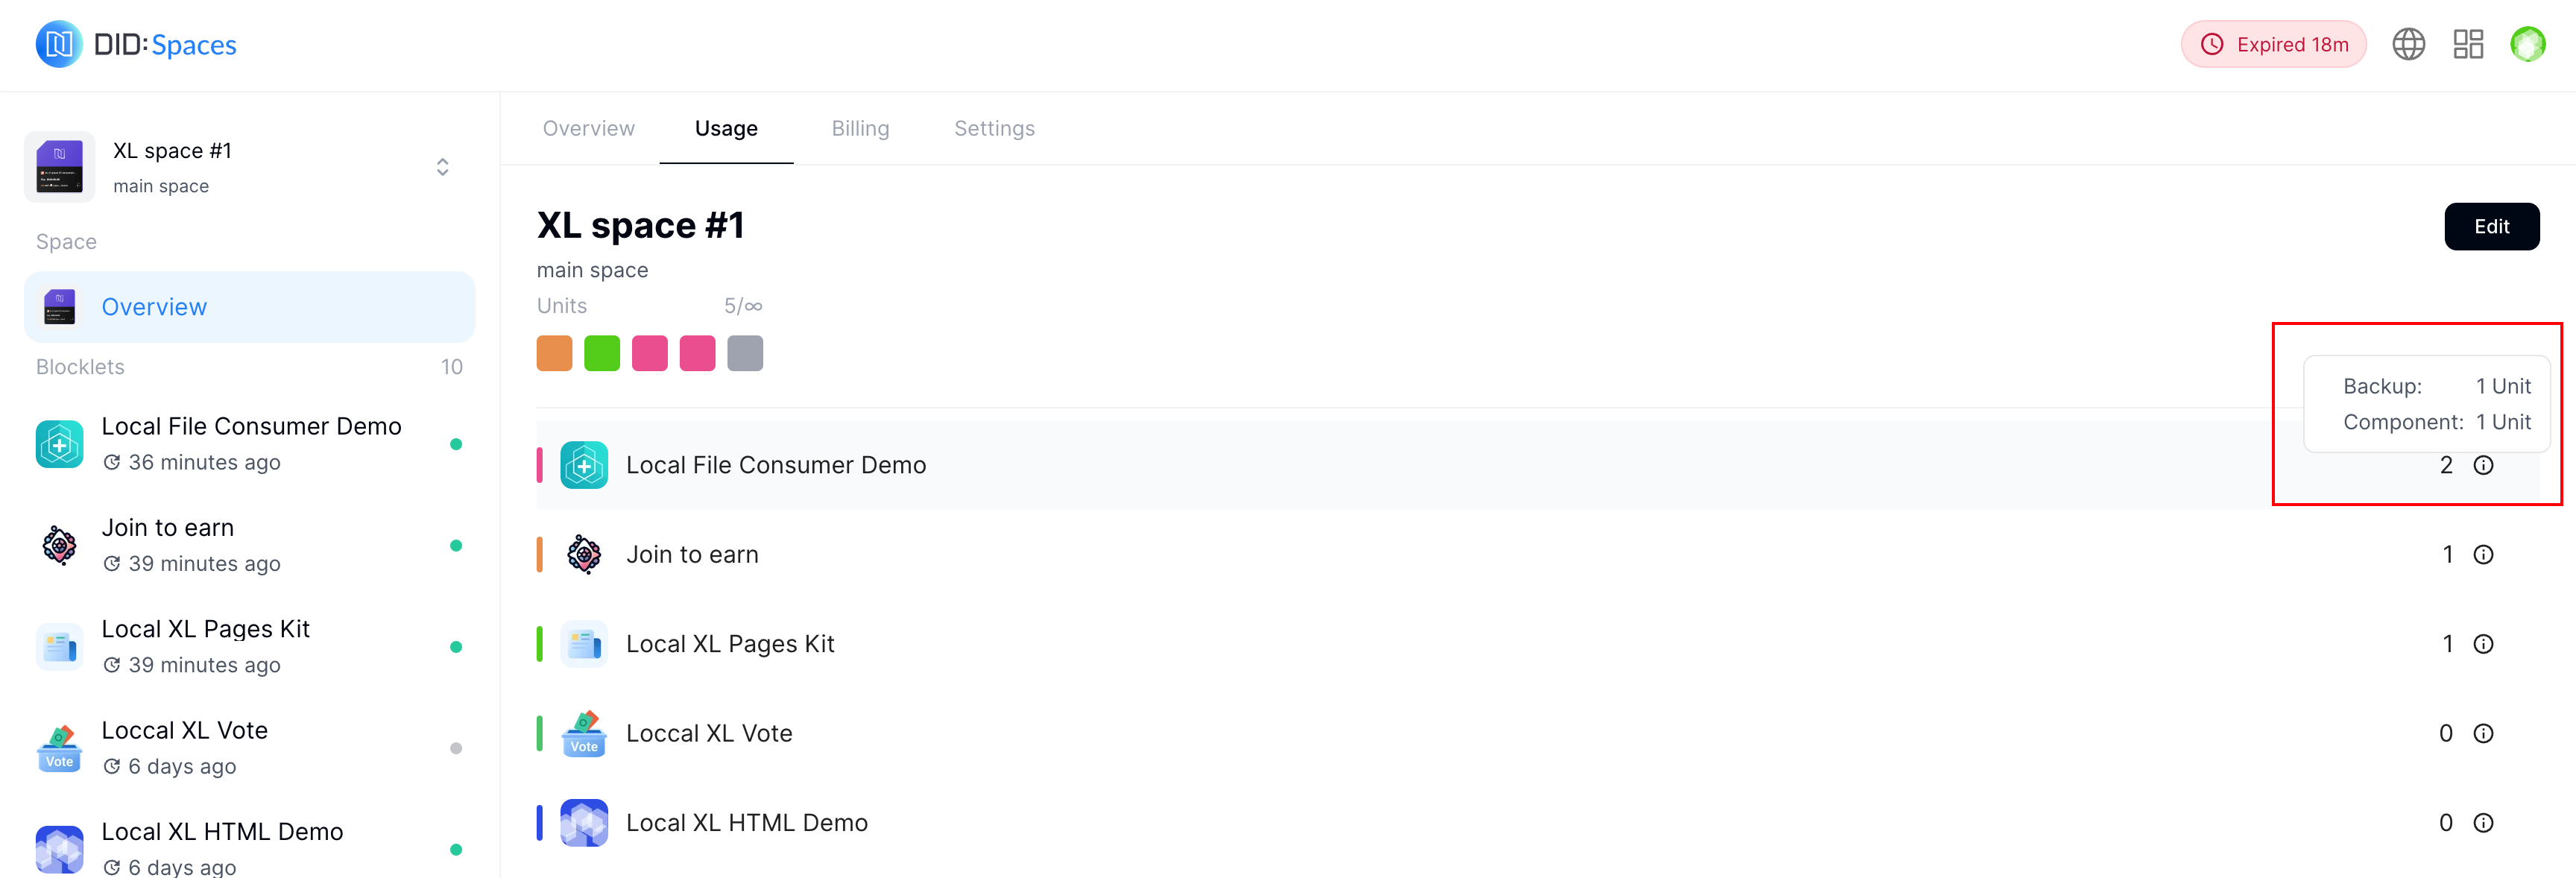The image size is (2576, 878).
Task: Open Local XL Pages Kit usage row
Action: (x=730, y=644)
